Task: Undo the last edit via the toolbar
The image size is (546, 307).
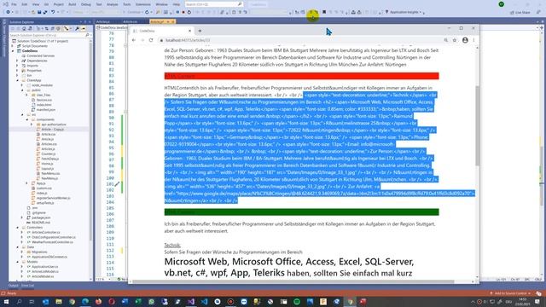Action: (x=53, y=12)
